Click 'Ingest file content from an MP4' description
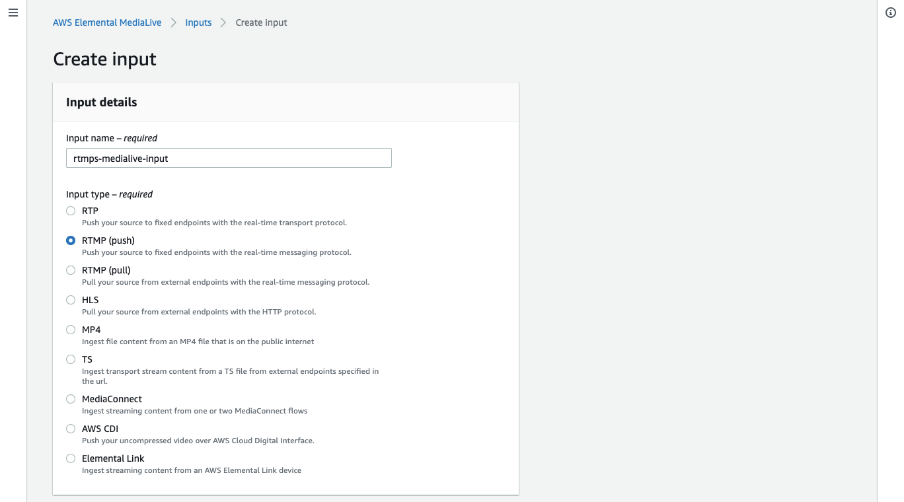This screenshot has width=904, height=502. tap(198, 341)
